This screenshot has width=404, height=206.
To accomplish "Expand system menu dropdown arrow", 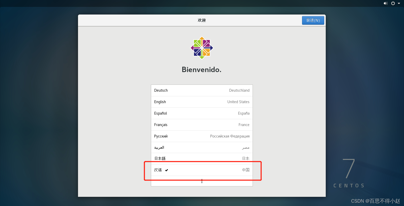I will pyautogui.click(x=399, y=3).
